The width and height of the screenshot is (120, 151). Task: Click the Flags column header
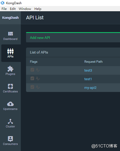click(34, 62)
